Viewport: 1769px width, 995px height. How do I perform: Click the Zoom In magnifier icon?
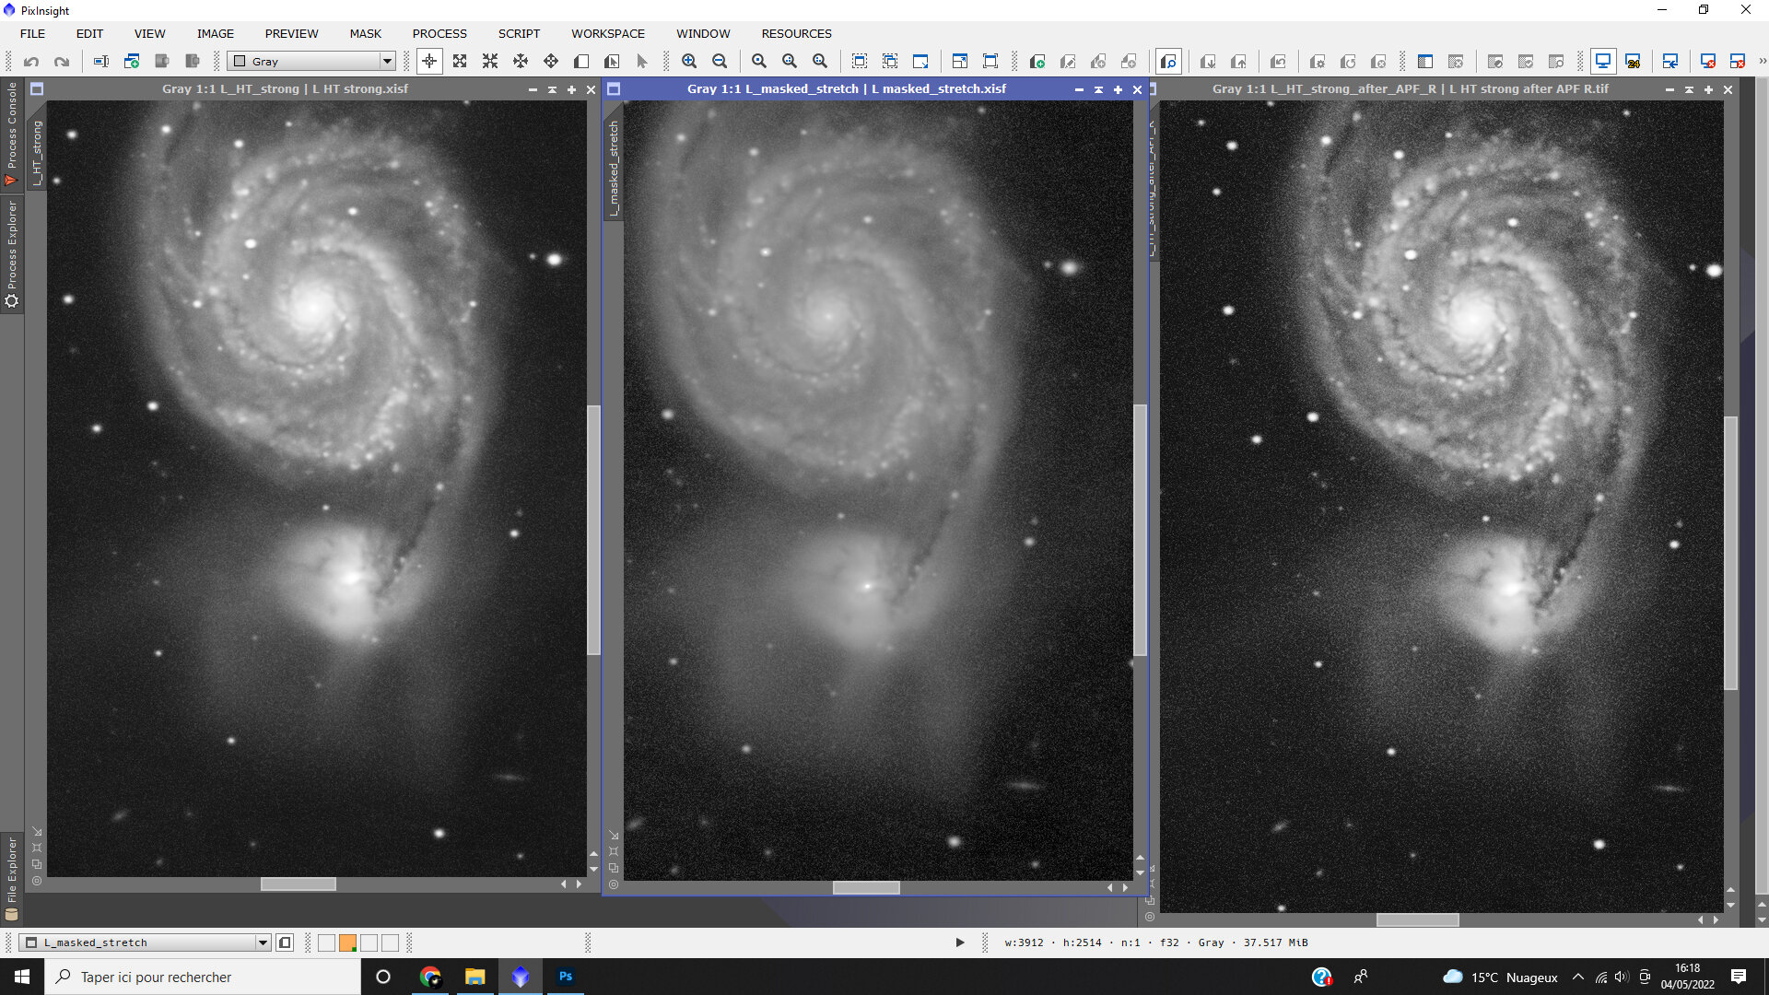pyautogui.click(x=689, y=62)
